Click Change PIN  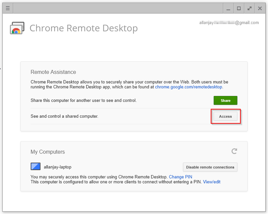click(x=180, y=177)
